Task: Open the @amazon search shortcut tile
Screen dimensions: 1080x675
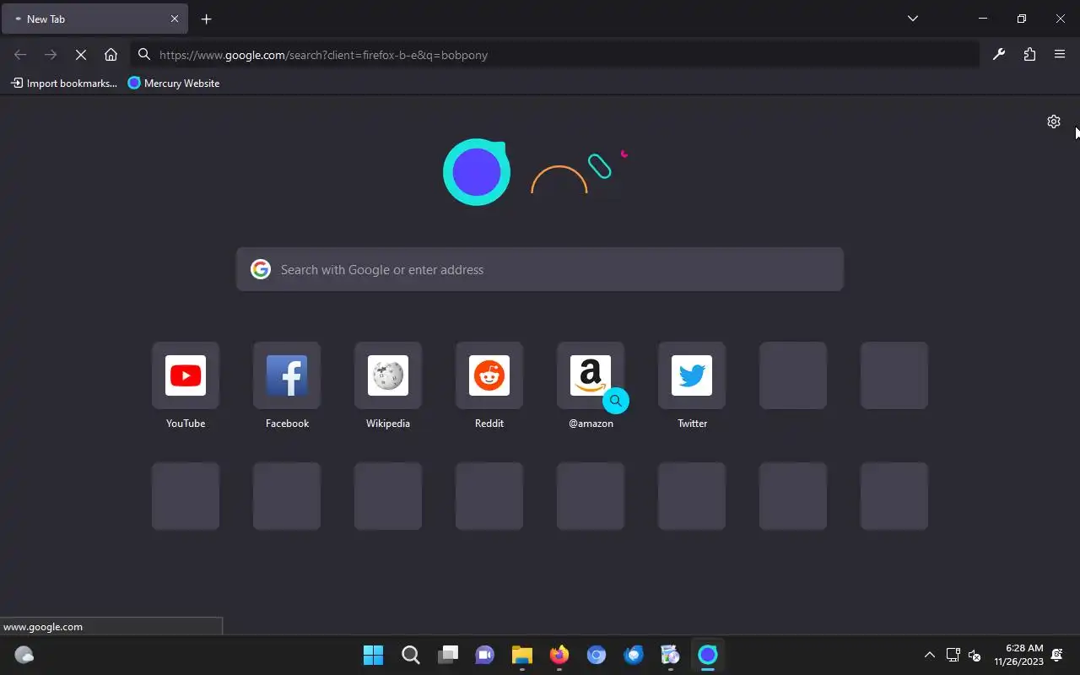Action: pos(591,375)
